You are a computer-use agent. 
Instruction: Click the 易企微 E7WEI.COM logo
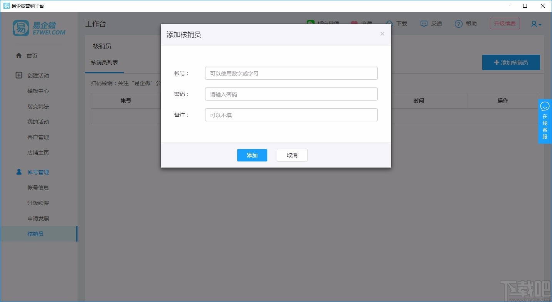pyautogui.click(x=39, y=28)
